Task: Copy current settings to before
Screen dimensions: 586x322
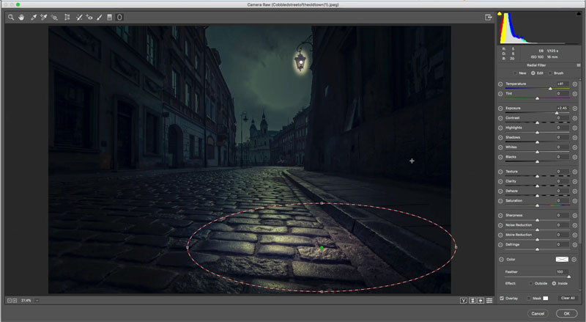Action: pos(481,300)
